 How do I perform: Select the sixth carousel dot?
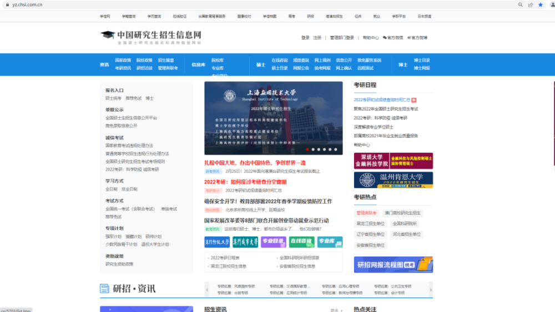(x=336, y=149)
